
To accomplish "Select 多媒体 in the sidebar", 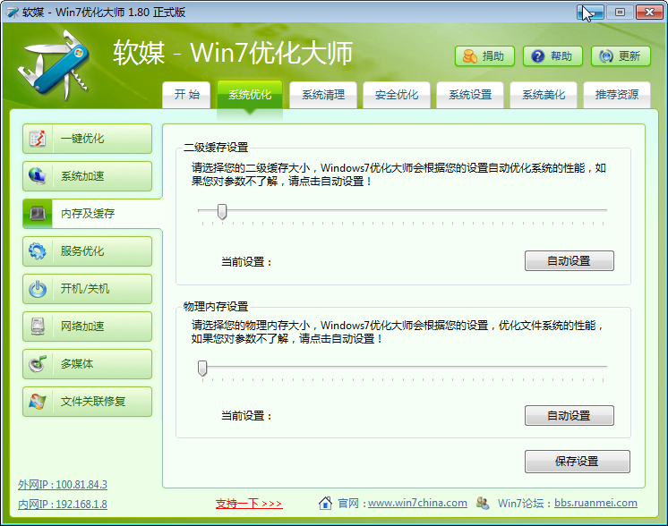I will click(88, 364).
